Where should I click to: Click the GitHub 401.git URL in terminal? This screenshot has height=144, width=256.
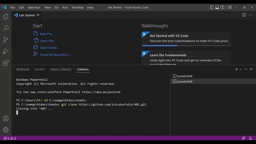point(112,104)
